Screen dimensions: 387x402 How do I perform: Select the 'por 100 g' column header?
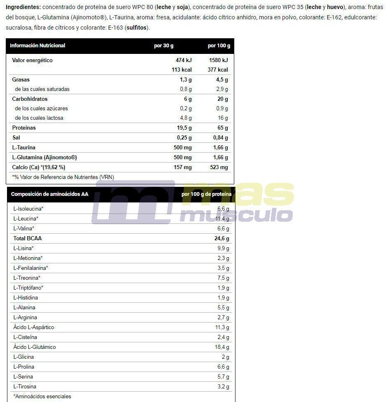(219, 46)
